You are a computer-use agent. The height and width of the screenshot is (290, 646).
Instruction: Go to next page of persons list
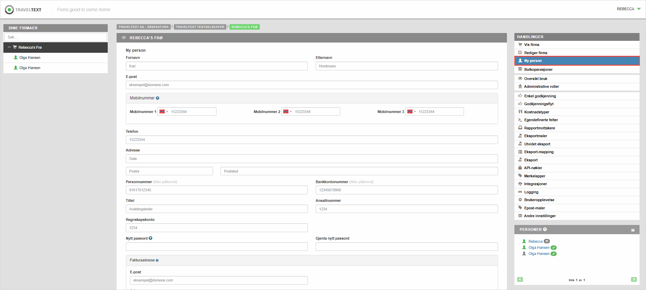click(x=634, y=279)
